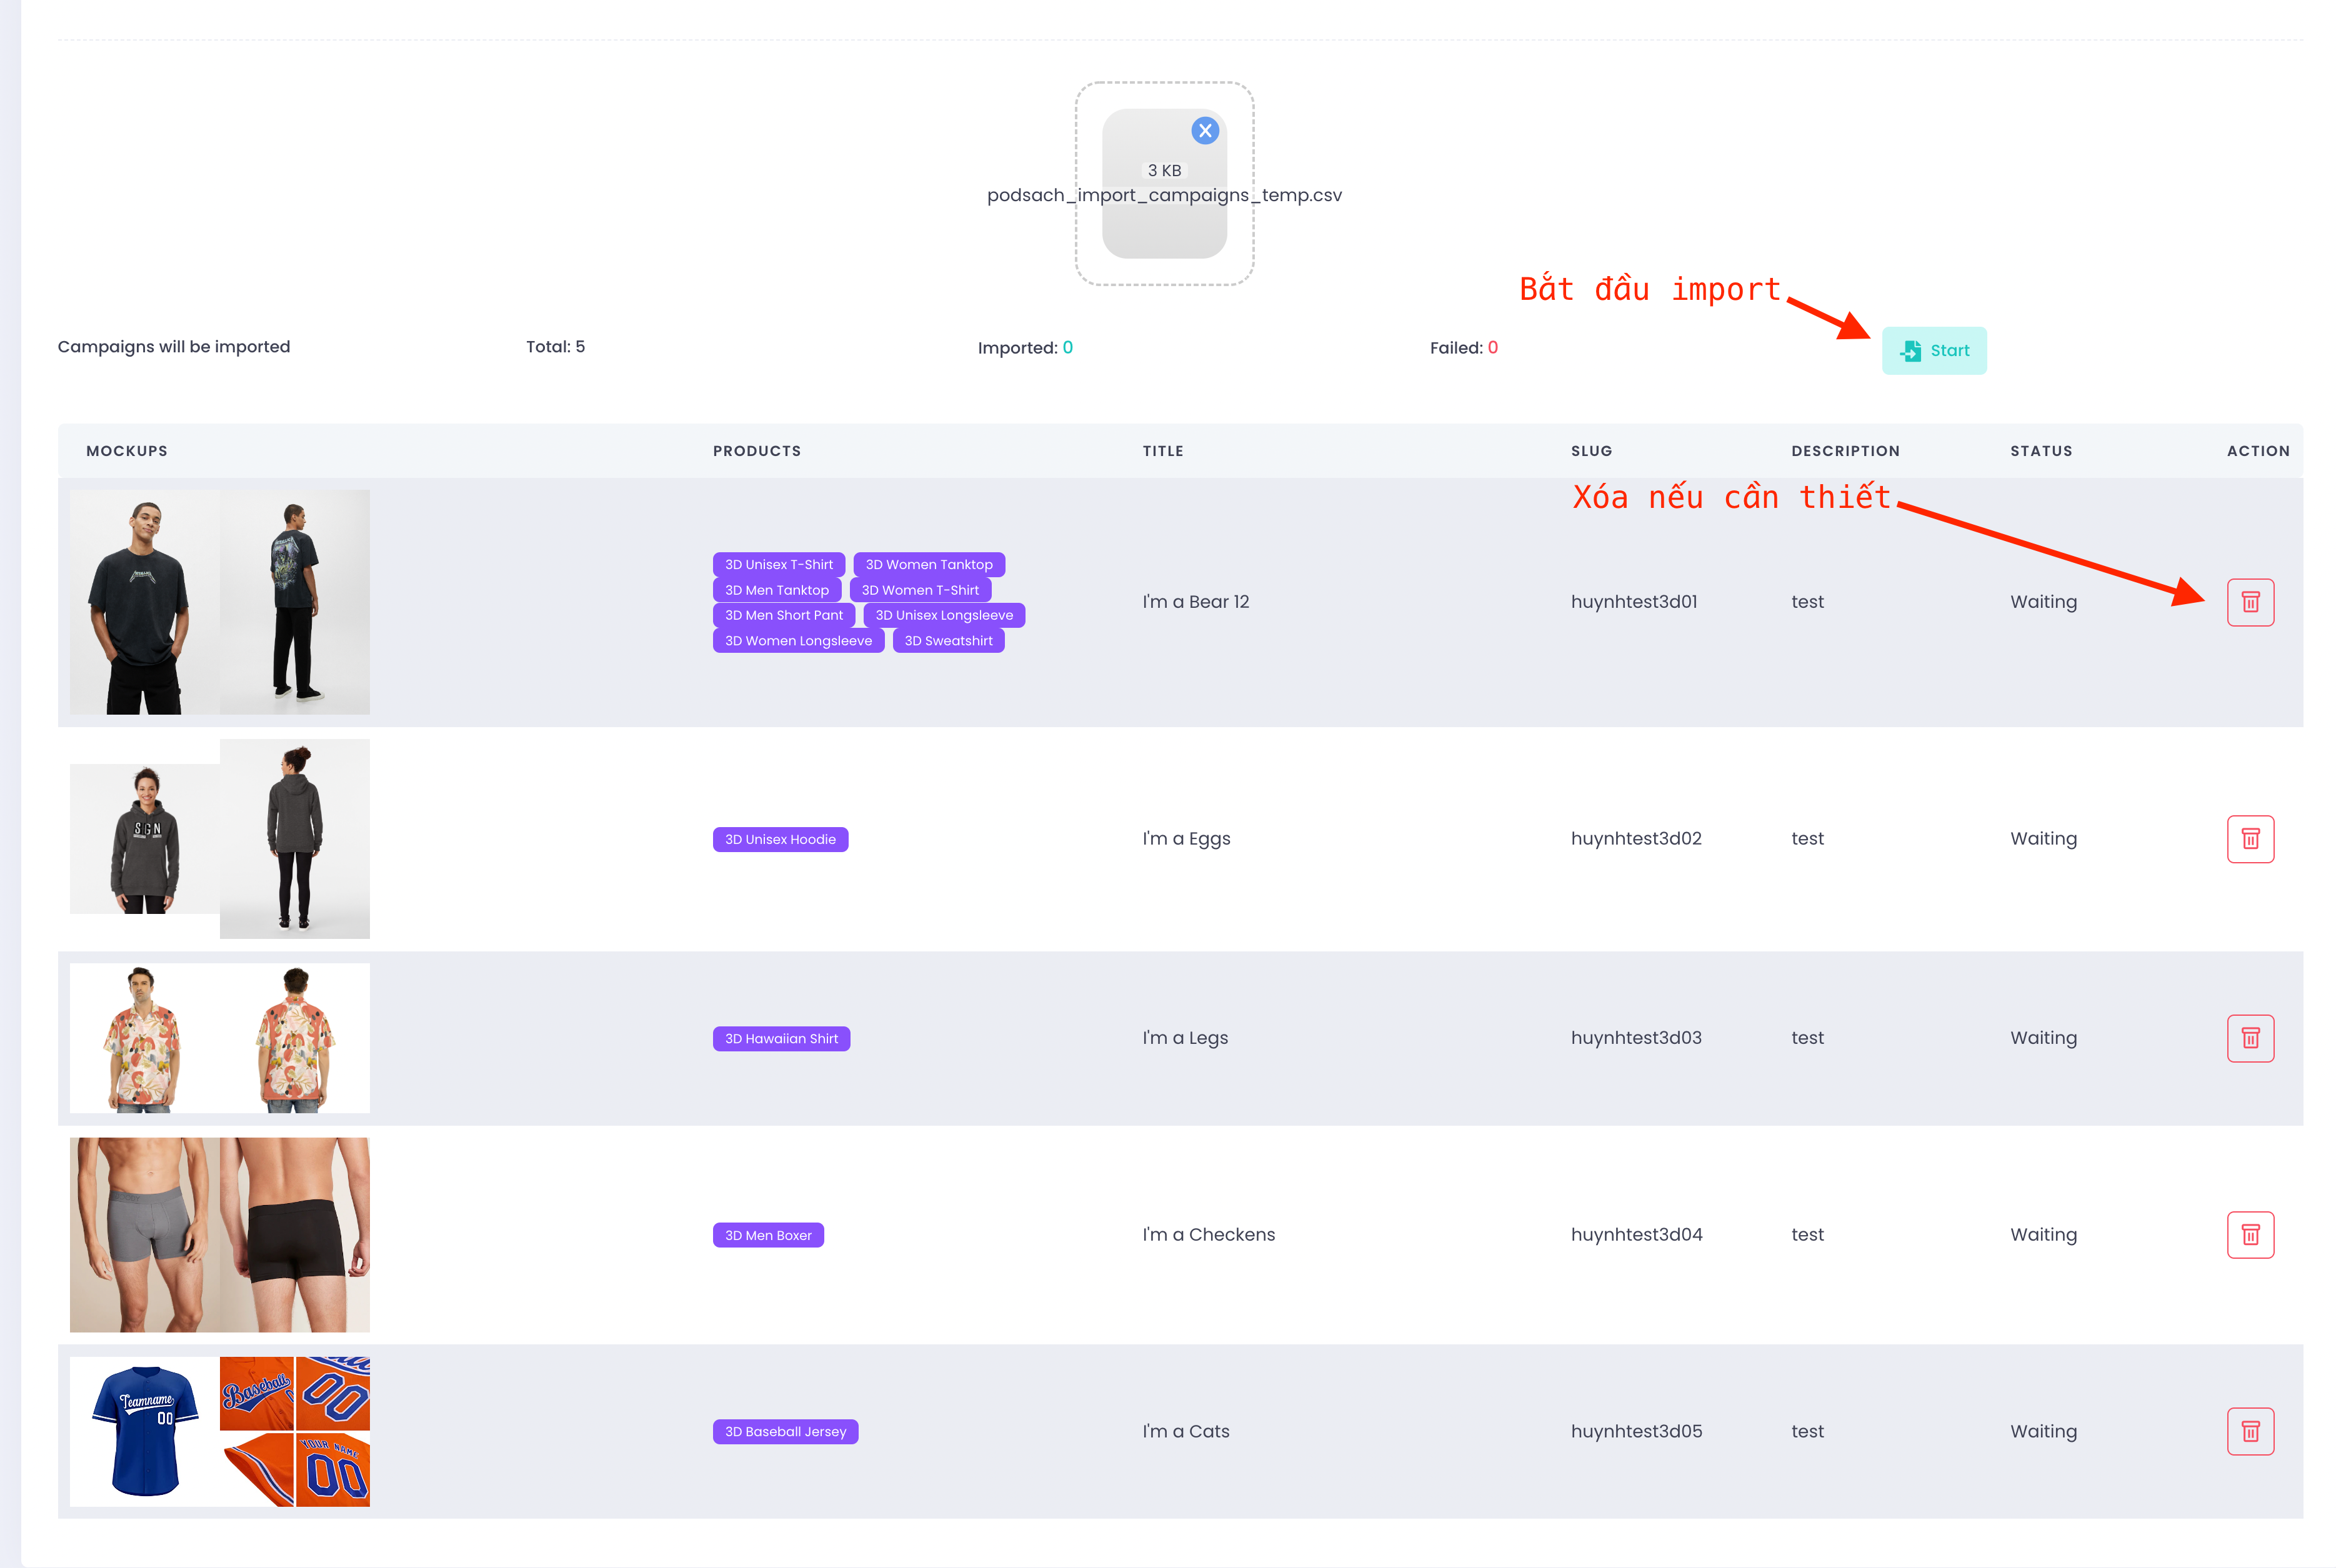This screenshot has width=2336, height=1568.
Task: Open the blue Teamname jersey mockup
Action: (x=144, y=1432)
